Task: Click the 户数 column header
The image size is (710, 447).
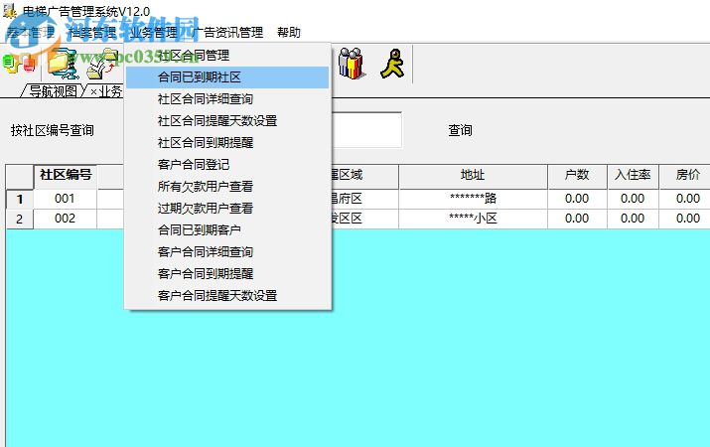Action: pyautogui.click(x=577, y=175)
